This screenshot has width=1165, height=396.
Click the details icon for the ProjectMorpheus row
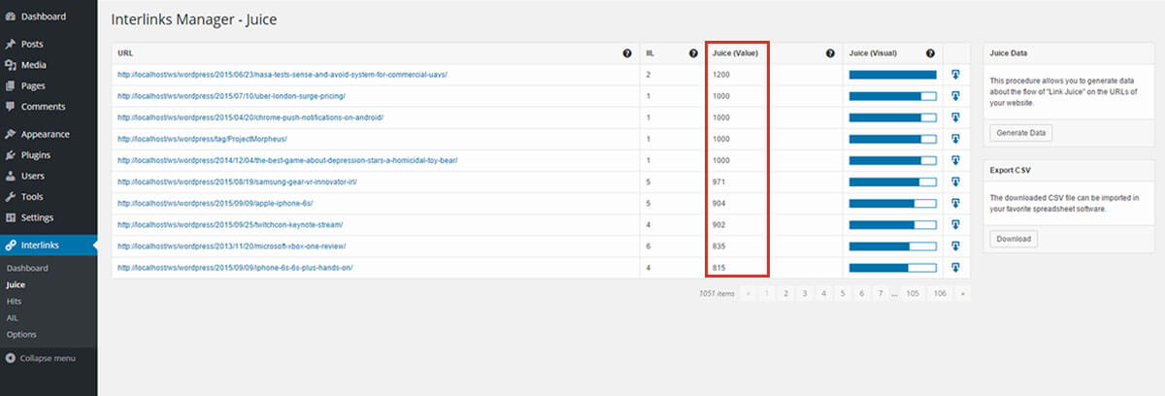coord(955,139)
